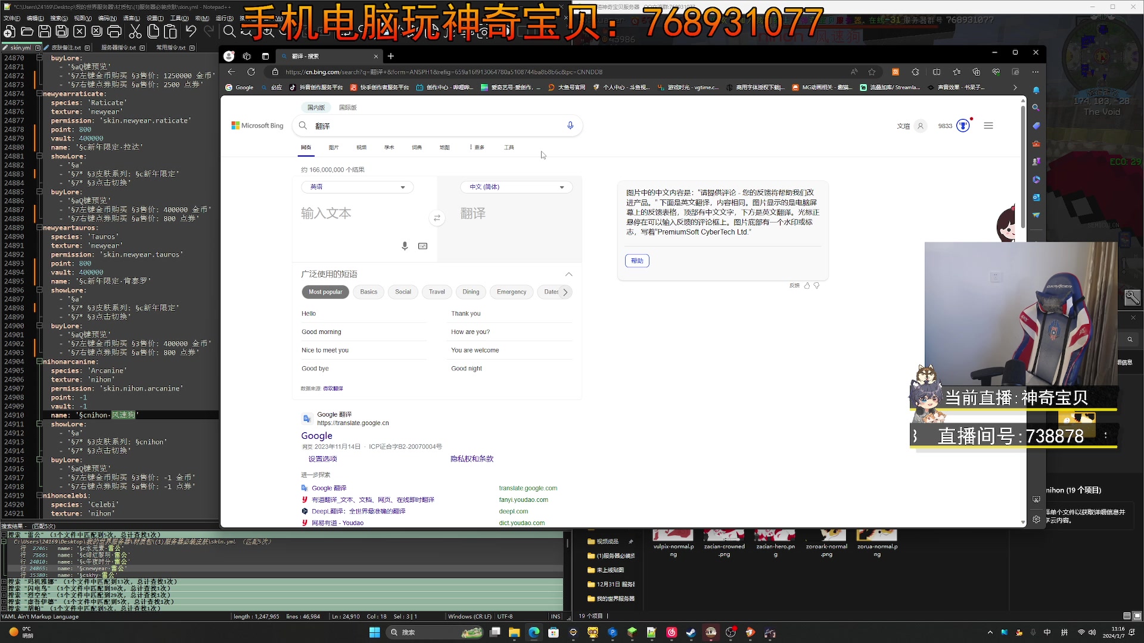Click Undo icon in Notepad++ toolbar
This screenshot has width=1144, height=643.
pos(191,32)
